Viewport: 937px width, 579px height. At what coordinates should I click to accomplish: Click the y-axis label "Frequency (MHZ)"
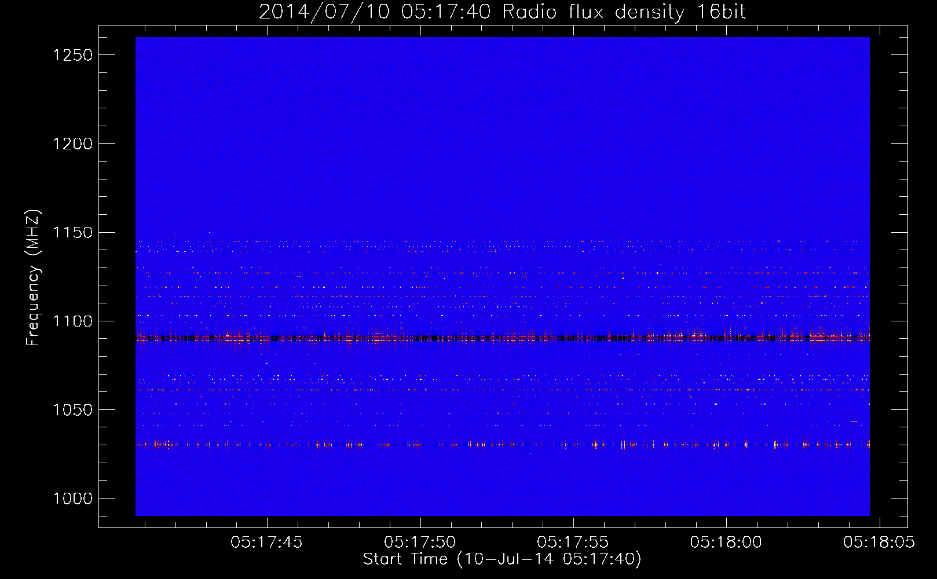(34, 278)
